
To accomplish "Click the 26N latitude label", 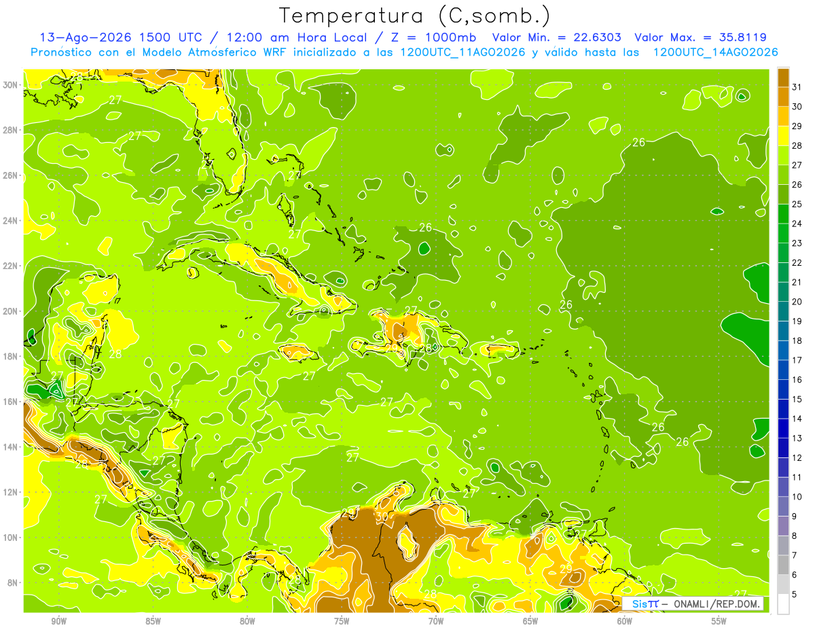I will click(12, 175).
